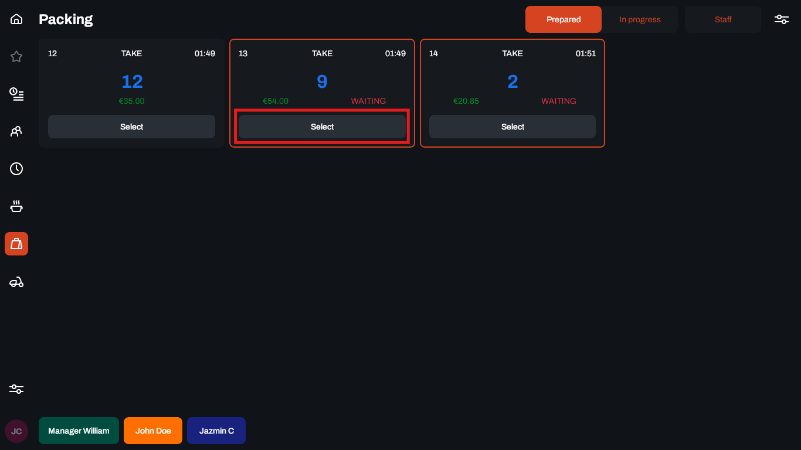
Task: Open the scheduled orders list icon
Action: tap(16, 94)
